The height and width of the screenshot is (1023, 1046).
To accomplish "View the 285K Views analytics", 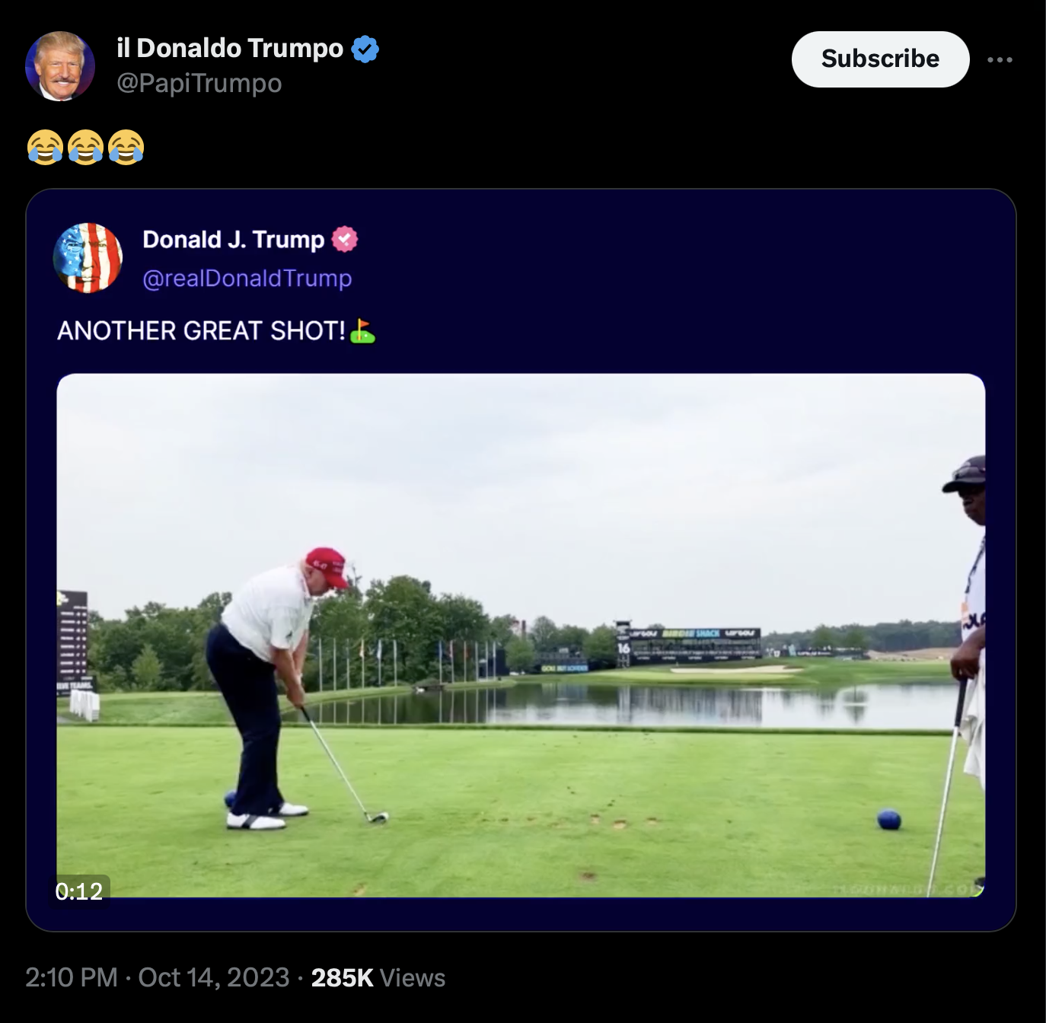I will point(378,977).
